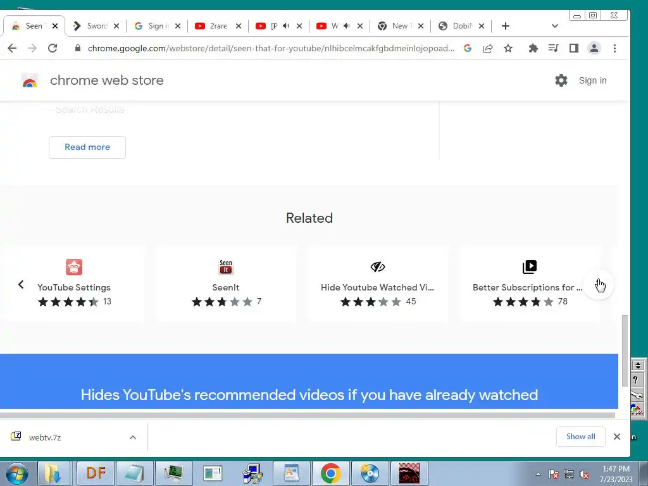Open the Chrome profile avatar
The height and width of the screenshot is (486, 648).
click(x=594, y=48)
